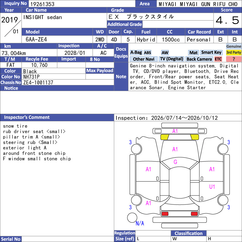Click the pink question mark label
The height and width of the screenshot is (242, 242).
234,59
